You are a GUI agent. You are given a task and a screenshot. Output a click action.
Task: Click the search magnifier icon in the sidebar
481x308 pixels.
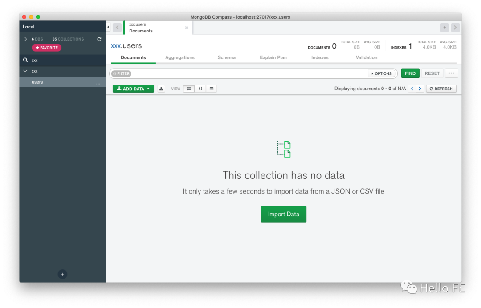[x=25, y=60]
